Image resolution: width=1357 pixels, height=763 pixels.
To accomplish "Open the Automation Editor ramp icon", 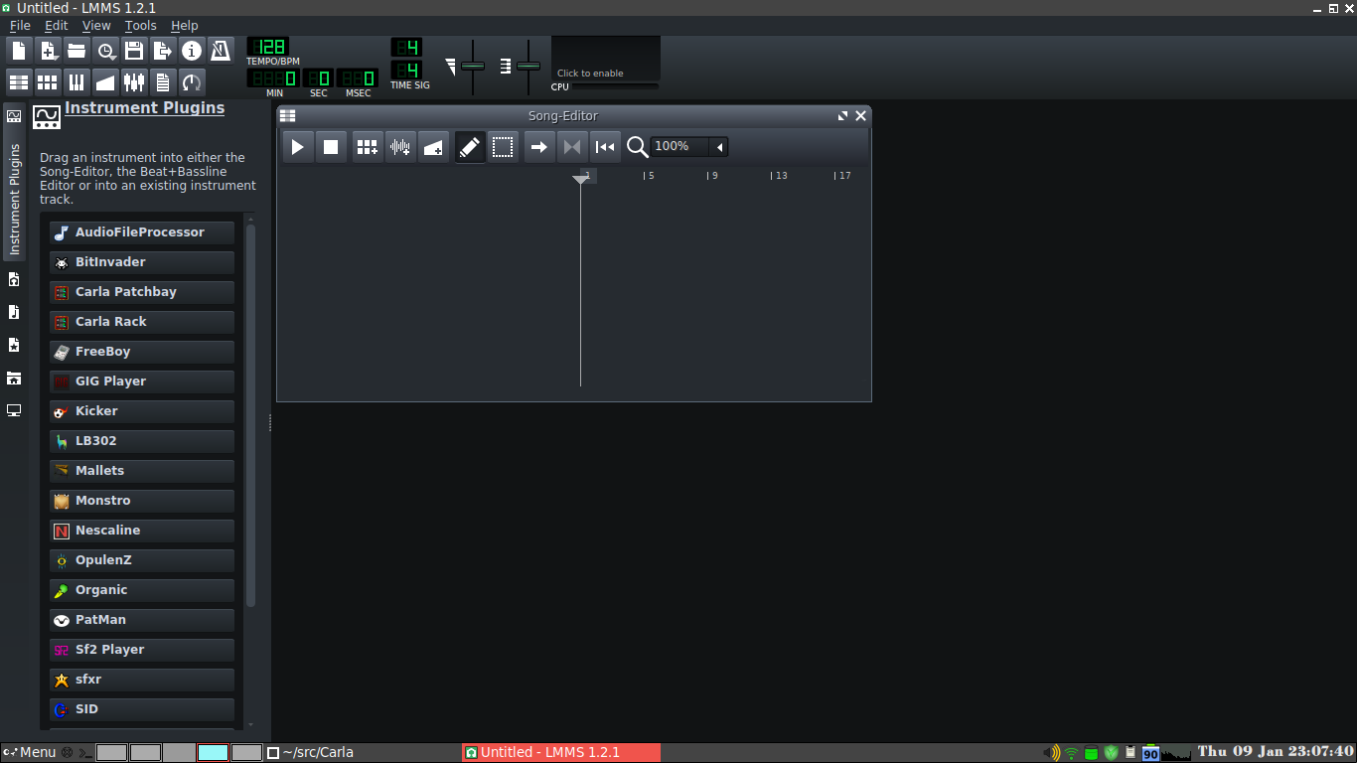I will (105, 81).
